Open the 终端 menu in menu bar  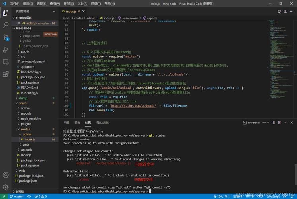(x=96, y=4)
